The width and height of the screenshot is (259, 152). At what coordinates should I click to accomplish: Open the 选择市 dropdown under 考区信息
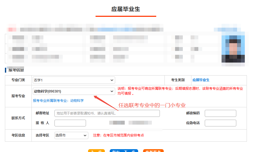click(71, 135)
